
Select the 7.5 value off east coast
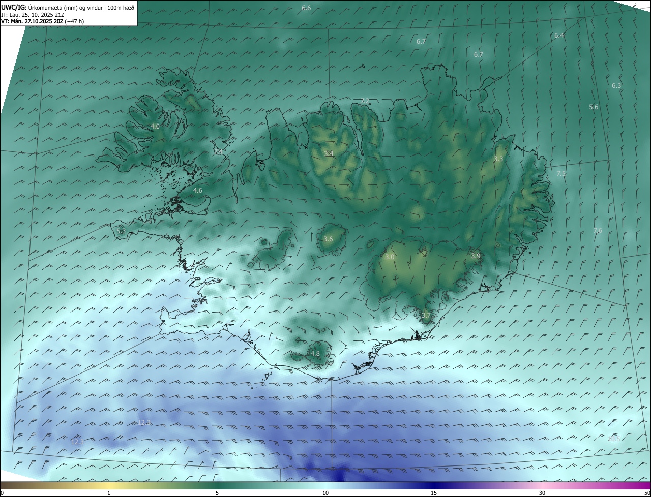coord(561,173)
